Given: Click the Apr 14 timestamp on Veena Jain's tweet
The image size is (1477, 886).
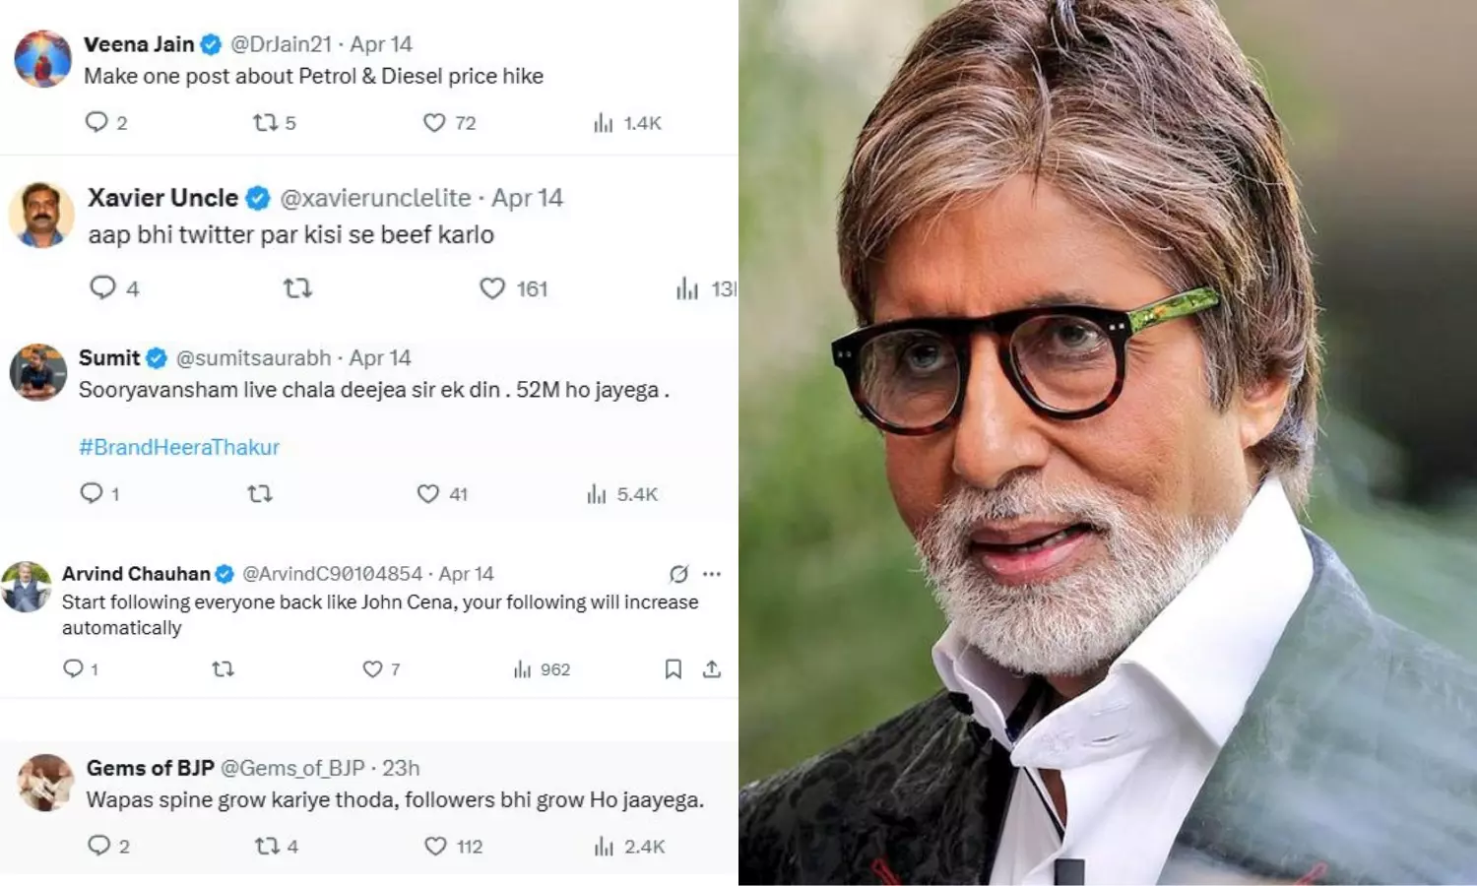Looking at the screenshot, I should pos(382,43).
